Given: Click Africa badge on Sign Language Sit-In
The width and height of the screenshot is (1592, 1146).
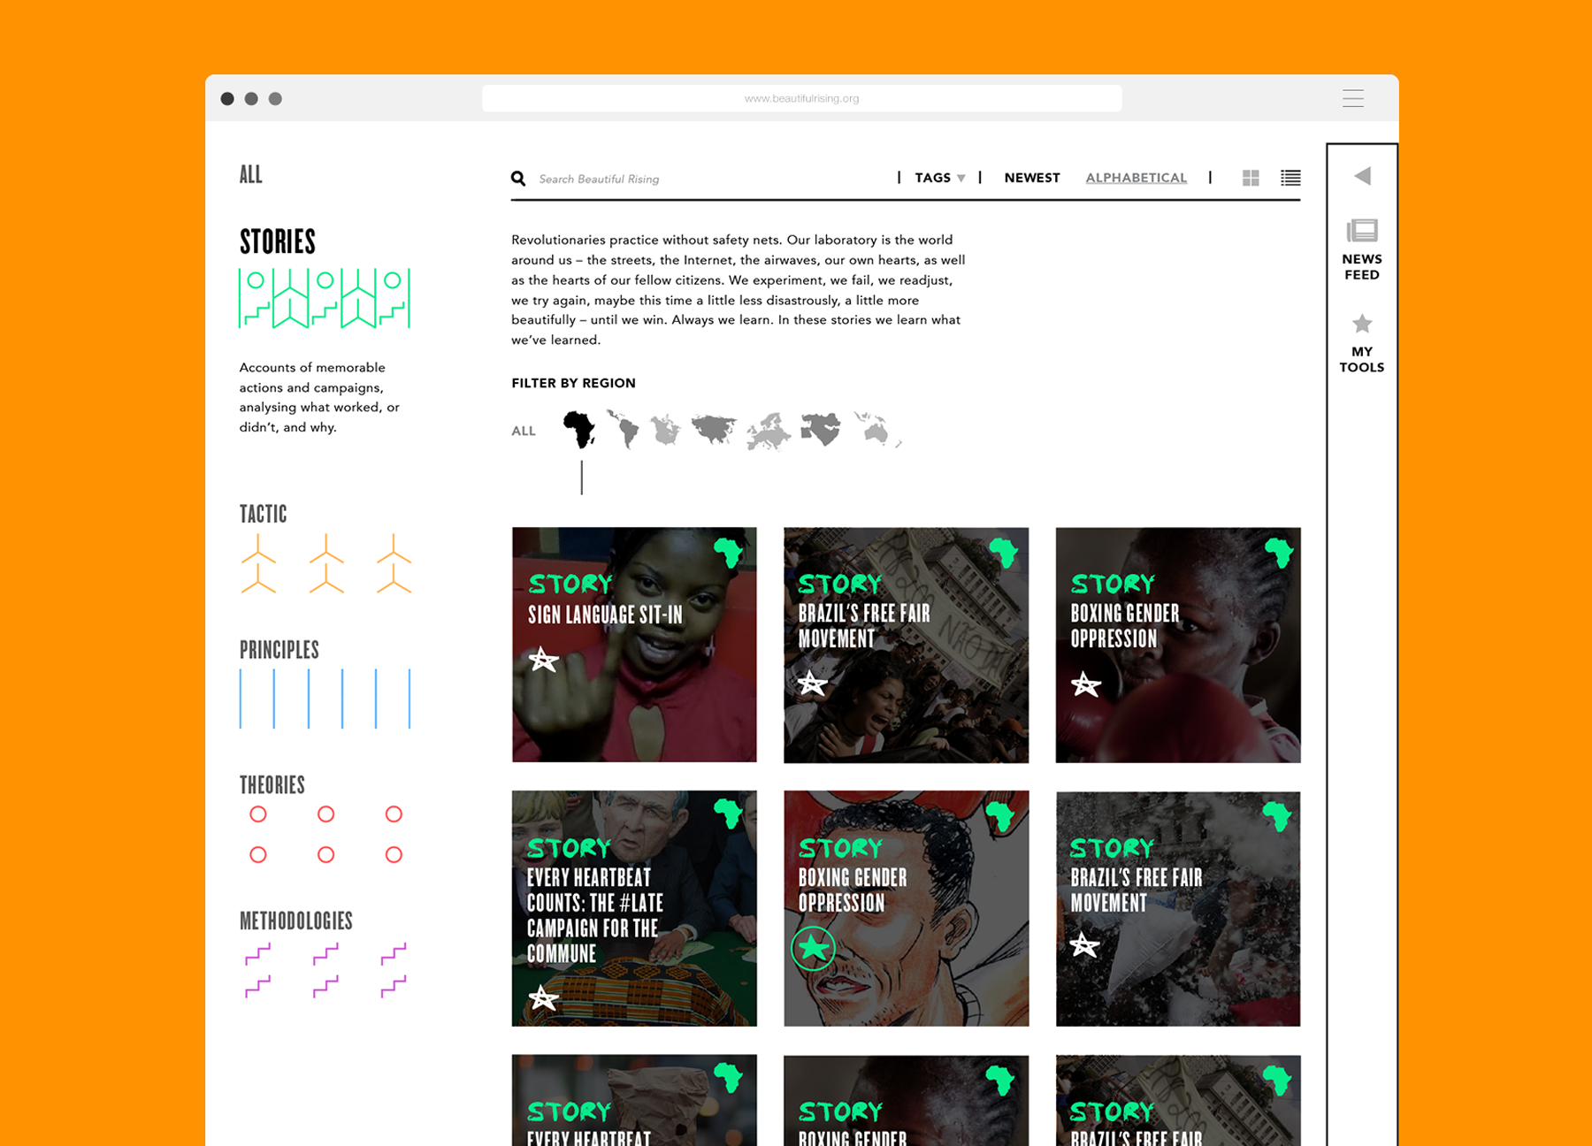Looking at the screenshot, I should pos(730,553).
